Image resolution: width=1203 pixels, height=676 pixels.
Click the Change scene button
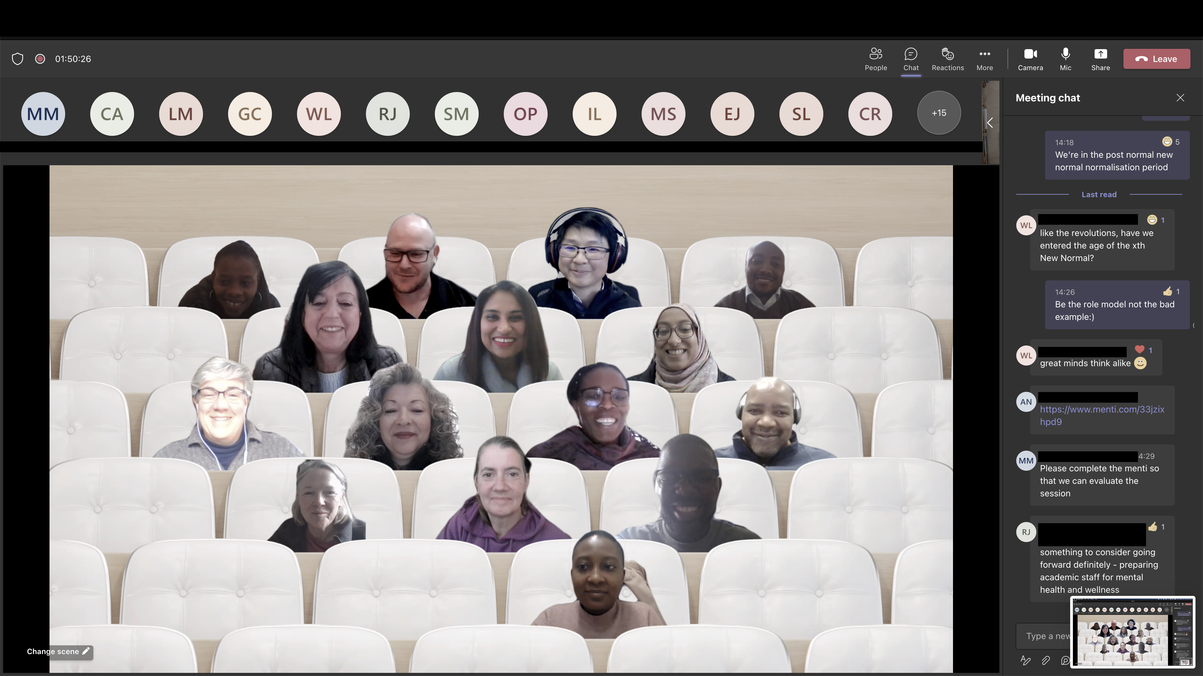[58, 651]
